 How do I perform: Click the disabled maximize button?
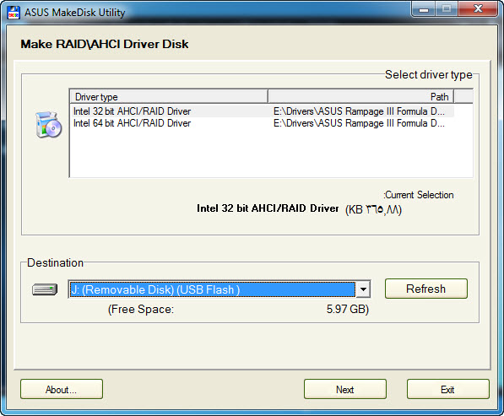[x=447, y=9]
